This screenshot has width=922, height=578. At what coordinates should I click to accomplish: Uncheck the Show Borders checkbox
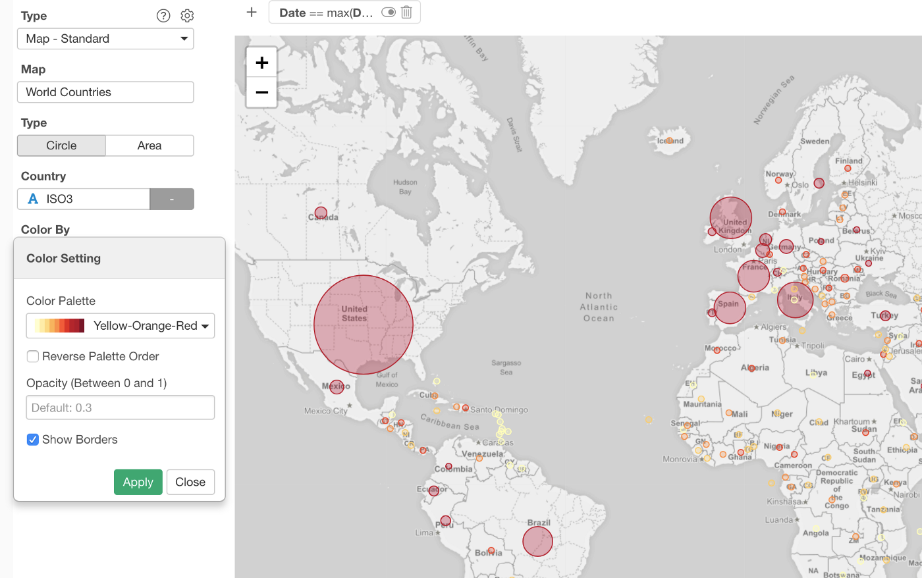pyautogui.click(x=33, y=440)
